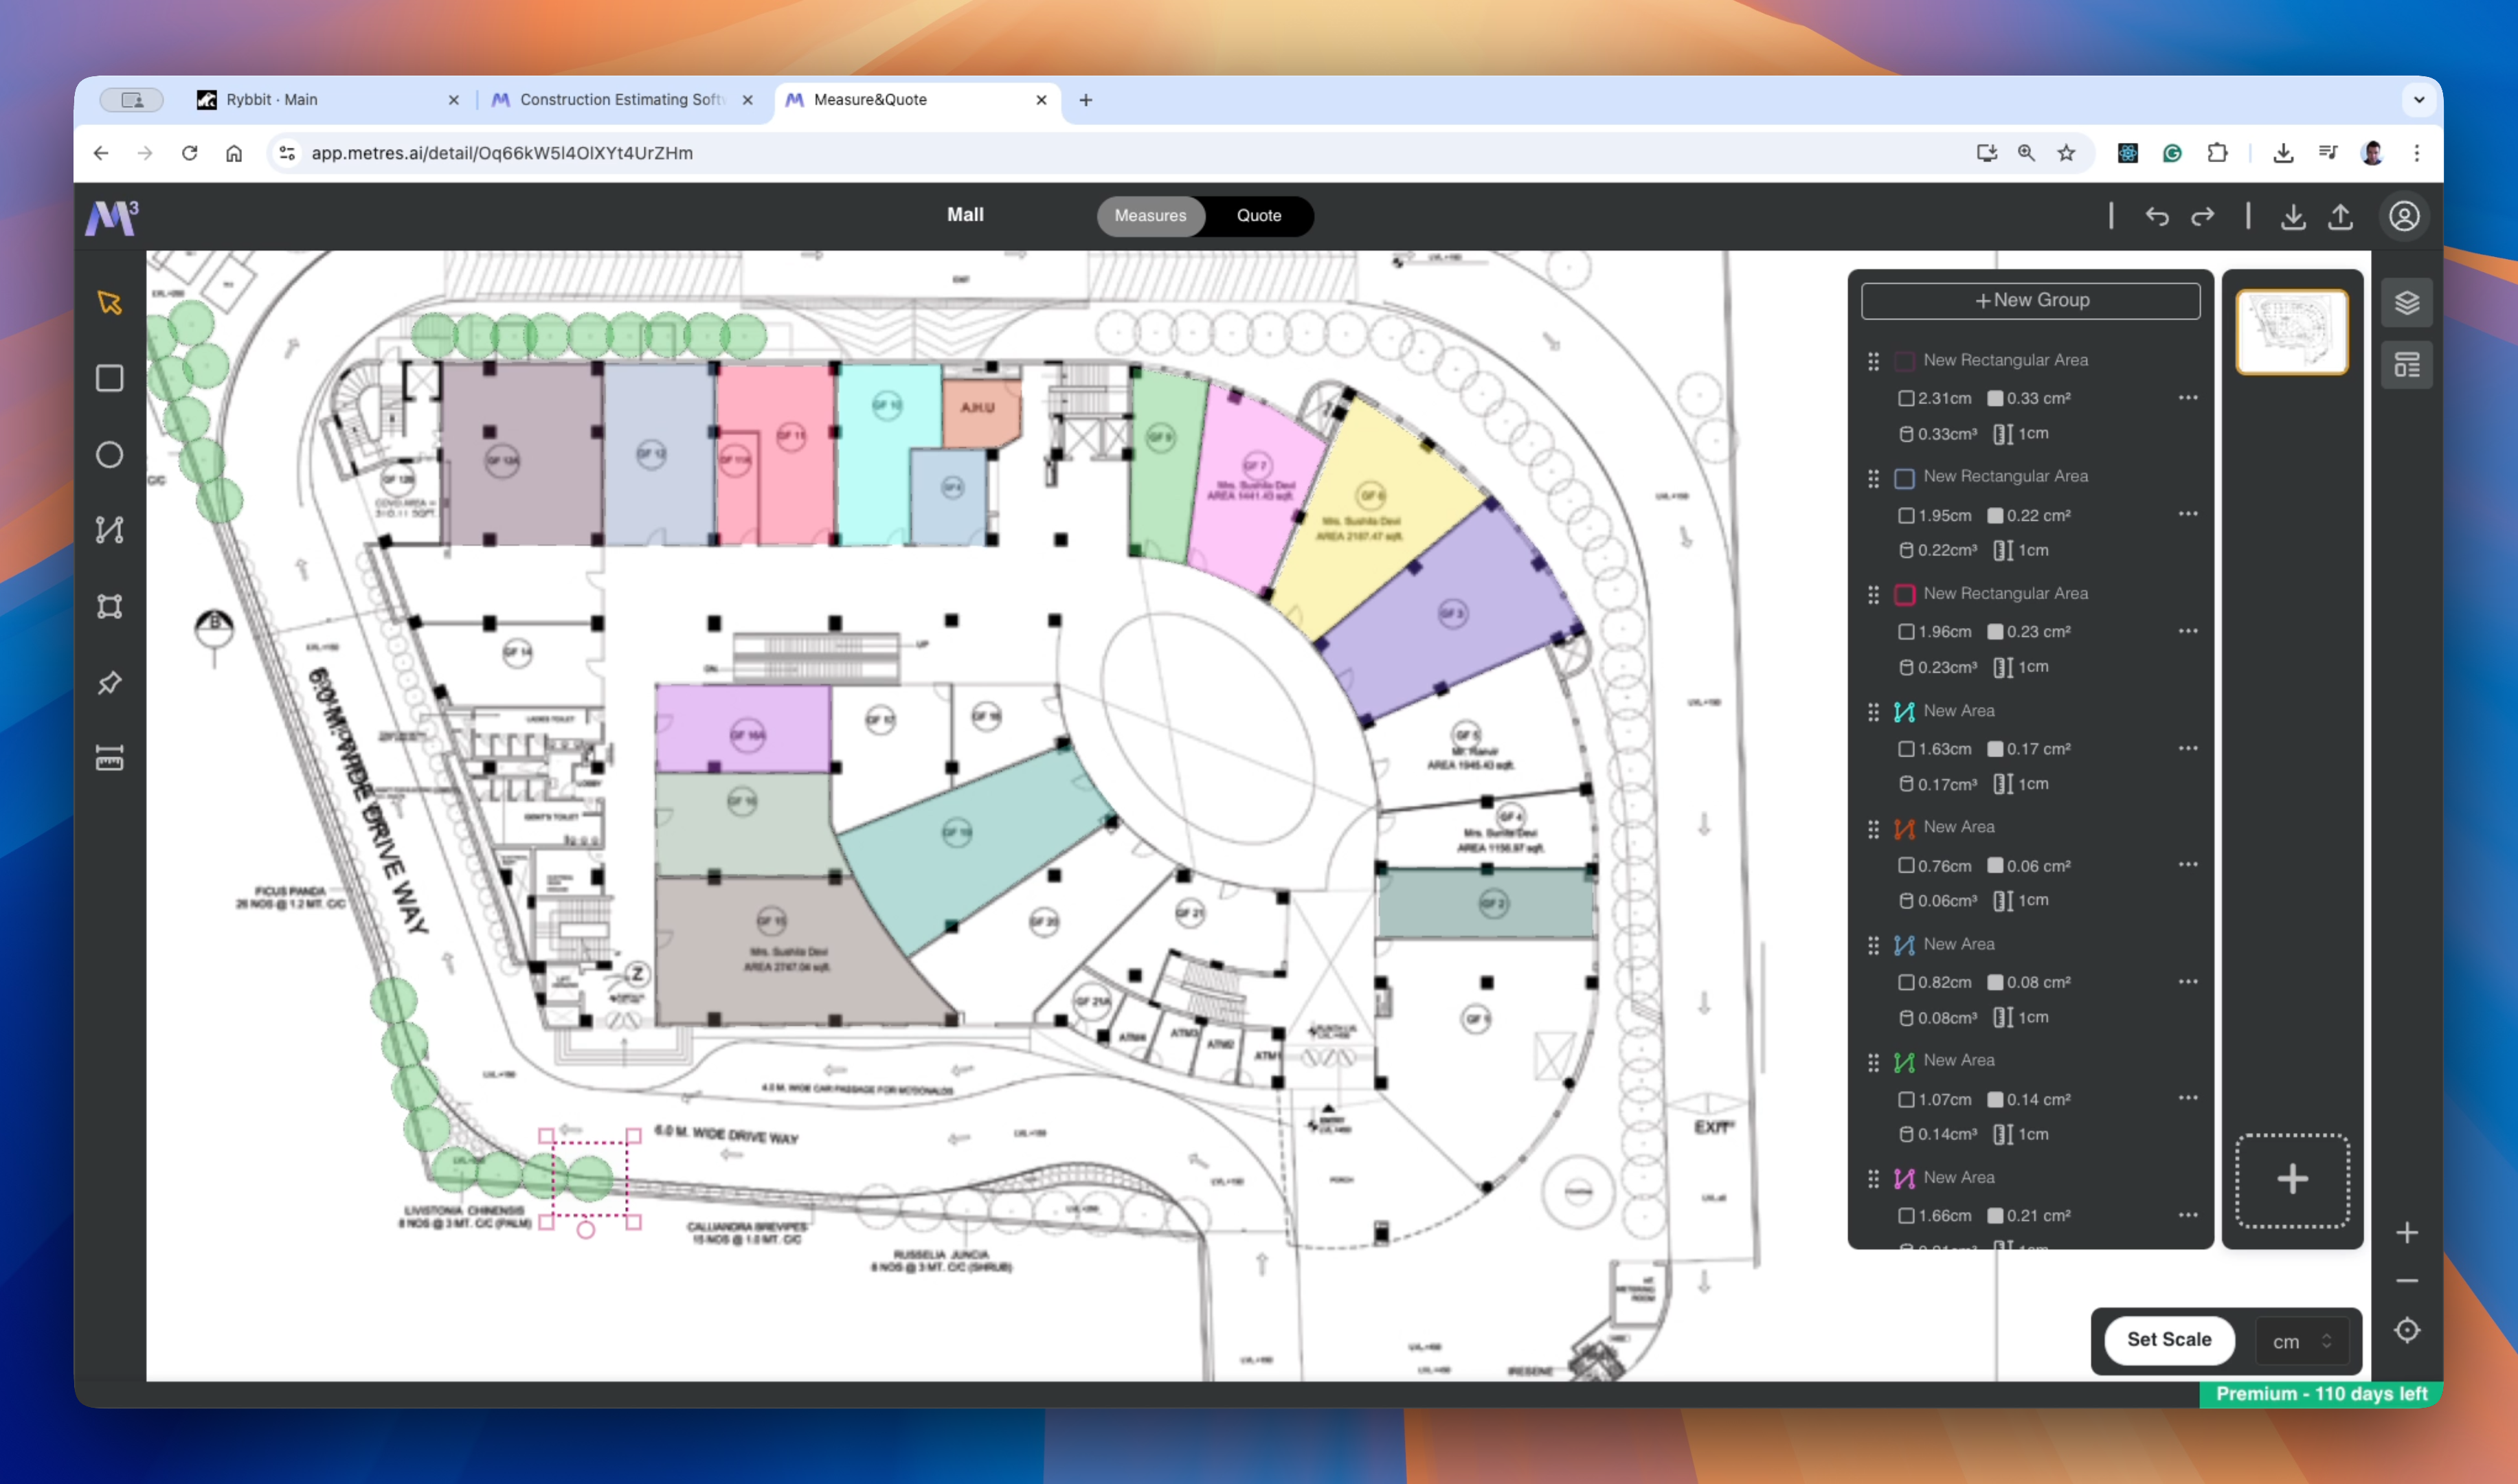Switch to the Quote tab
2518x1484 pixels.
tap(1258, 216)
